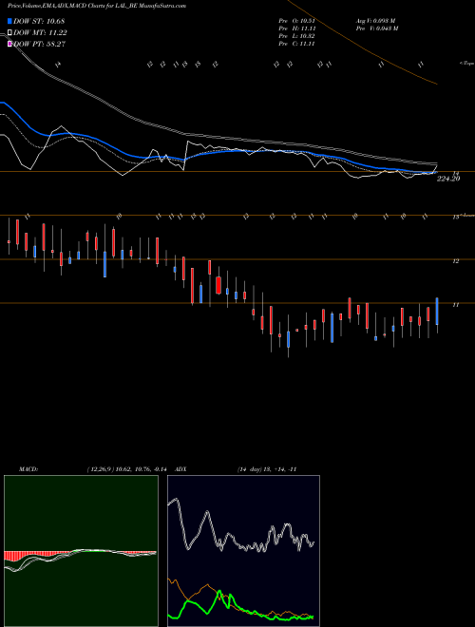
Task: Click the 'Pre V: 0.043 M' volume text
Action: point(377,28)
